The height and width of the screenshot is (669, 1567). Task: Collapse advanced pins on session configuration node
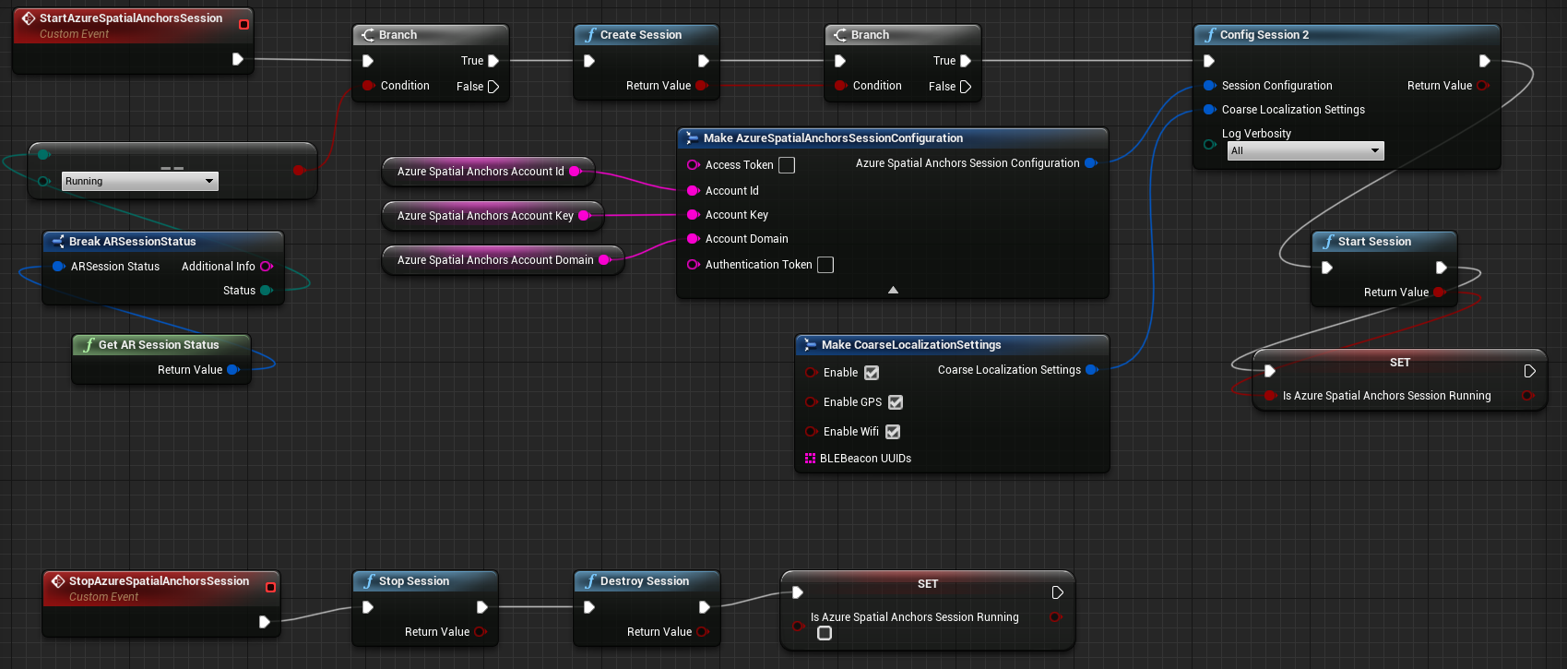point(893,290)
